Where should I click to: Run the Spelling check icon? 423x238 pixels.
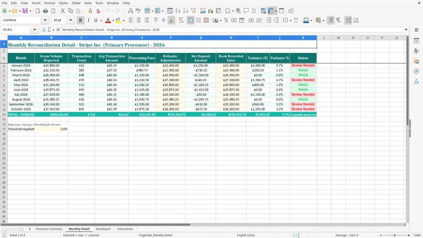[x=138, y=11]
